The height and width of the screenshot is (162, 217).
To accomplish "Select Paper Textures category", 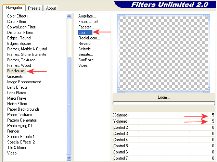I will [20, 115].
